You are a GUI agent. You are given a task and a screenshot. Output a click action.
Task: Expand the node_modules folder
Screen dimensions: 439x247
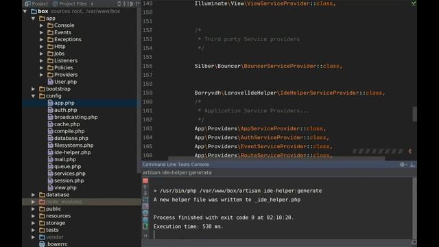coord(34,202)
